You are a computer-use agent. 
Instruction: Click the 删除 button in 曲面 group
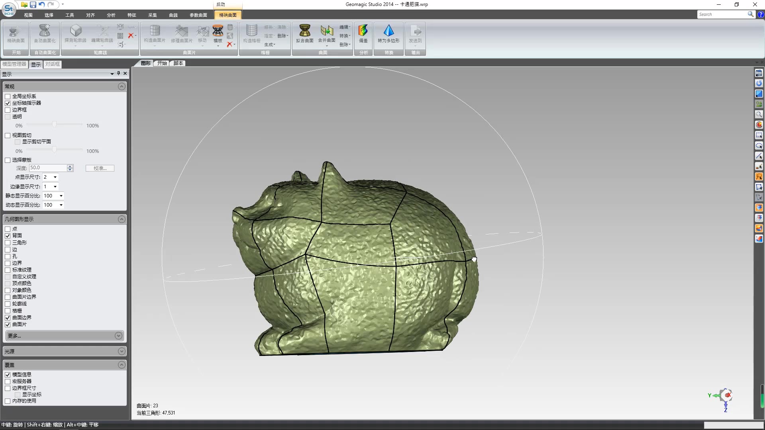[345, 45]
